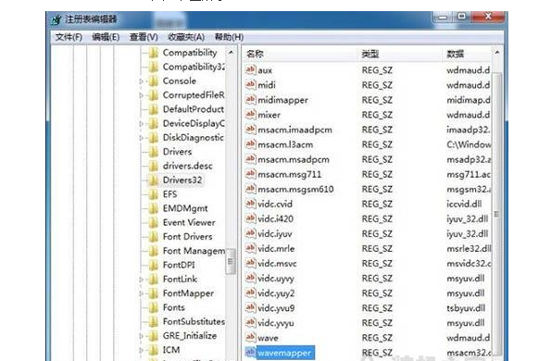
Task: Open the 帮助(H) menu
Action: coord(230,37)
